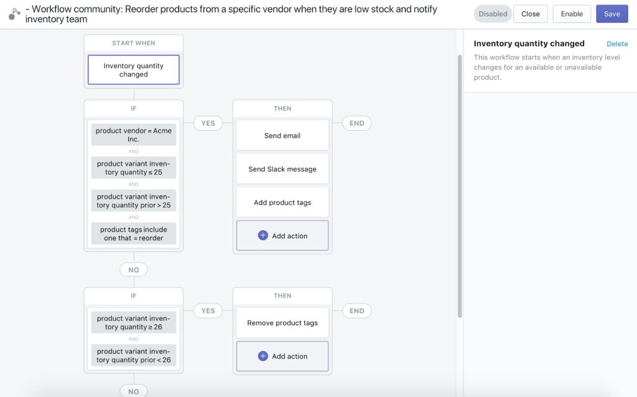
Task: Open the Send email action
Action: 282,136
